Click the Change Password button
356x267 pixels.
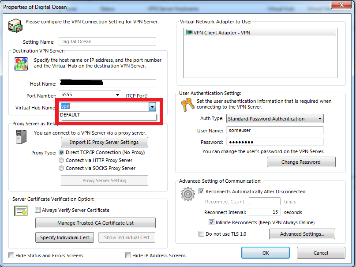[x=301, y=162]
